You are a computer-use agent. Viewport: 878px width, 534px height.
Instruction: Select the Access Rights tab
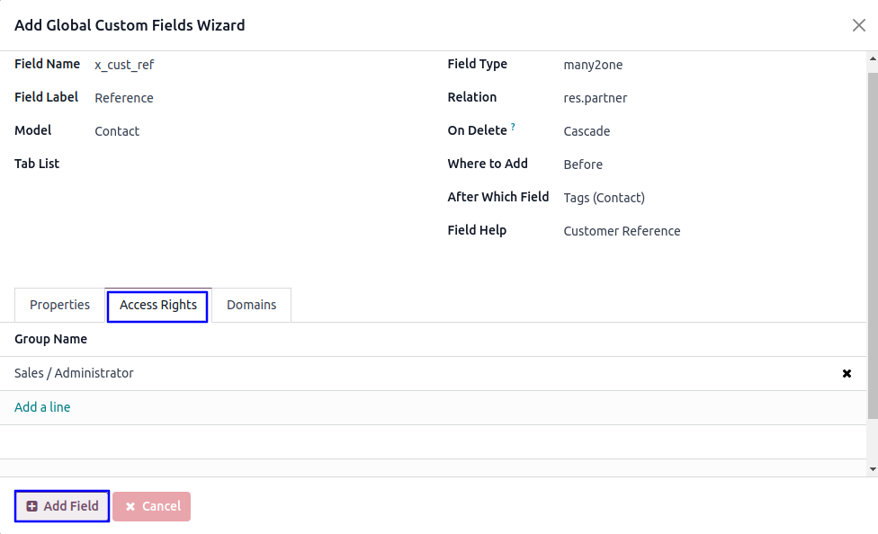coord(158,306)
